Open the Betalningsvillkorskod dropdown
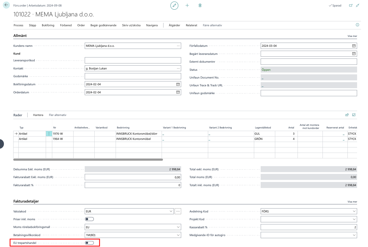 click(x=178, y=235)
